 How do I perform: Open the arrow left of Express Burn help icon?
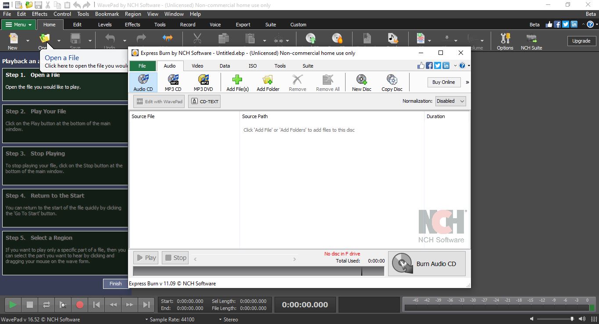click(455, 66)
